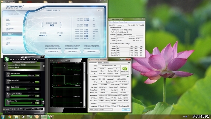This screenshot has height=119, width=211.
Task: Click the Core Temp title bar icon
Action: pos(109,19)
